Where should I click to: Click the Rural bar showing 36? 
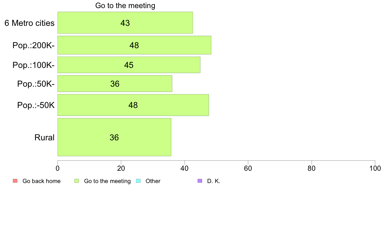114,137
